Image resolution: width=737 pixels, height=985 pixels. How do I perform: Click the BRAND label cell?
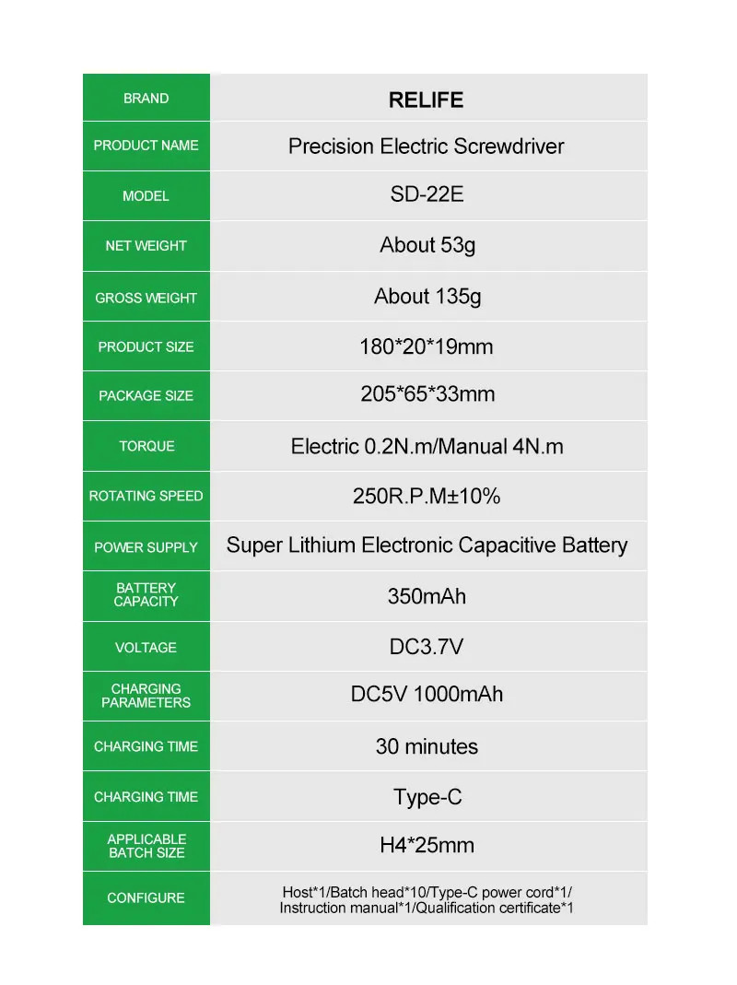(x=146, y=99)
